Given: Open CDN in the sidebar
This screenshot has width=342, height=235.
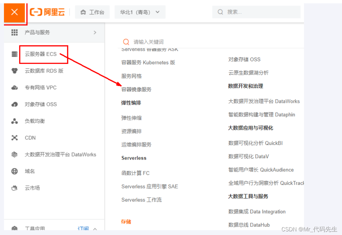Looking at the screenshot, I should (30, 138).
